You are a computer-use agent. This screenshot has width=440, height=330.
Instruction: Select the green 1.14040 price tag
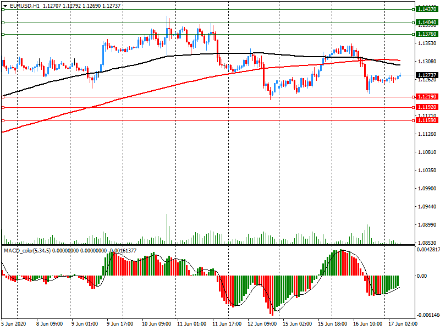click(427, 23)
